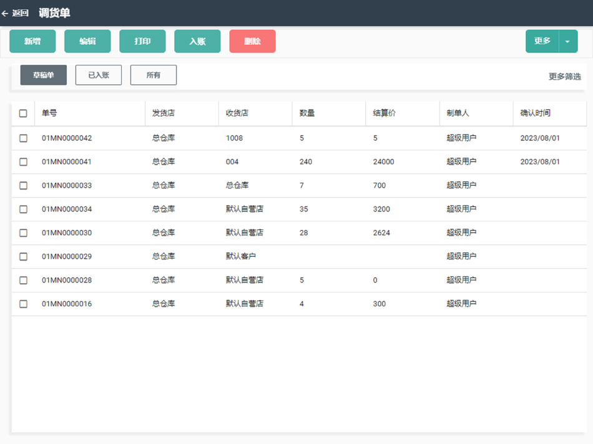Check the row 01MN0000028 checkbox
This screenshot has width=593, height=444.
pos(23,280)
